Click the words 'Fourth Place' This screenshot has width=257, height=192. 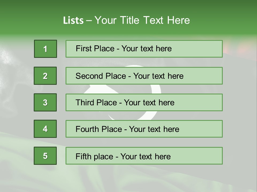point(98,129)
